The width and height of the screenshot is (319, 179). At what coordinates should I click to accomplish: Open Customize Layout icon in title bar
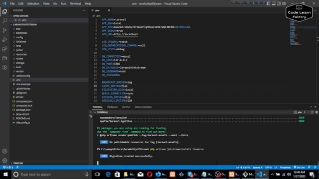[x=284, y=3]
